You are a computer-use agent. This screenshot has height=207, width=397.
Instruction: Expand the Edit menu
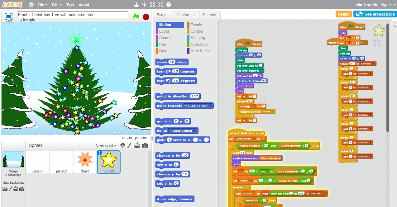coord(56,4)
